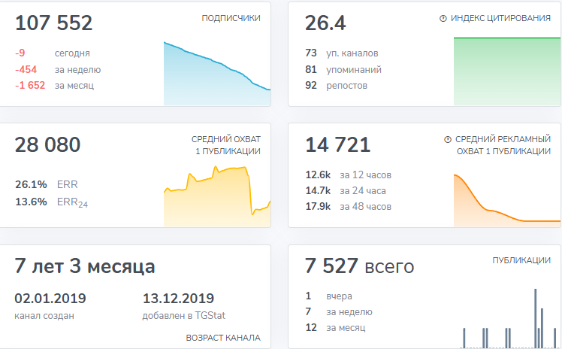Image resolution: width=562 pixels, height=349 pixels.
Task: Click the 92 репостов row
Action: pyautogui.click(x=336, y=85)
